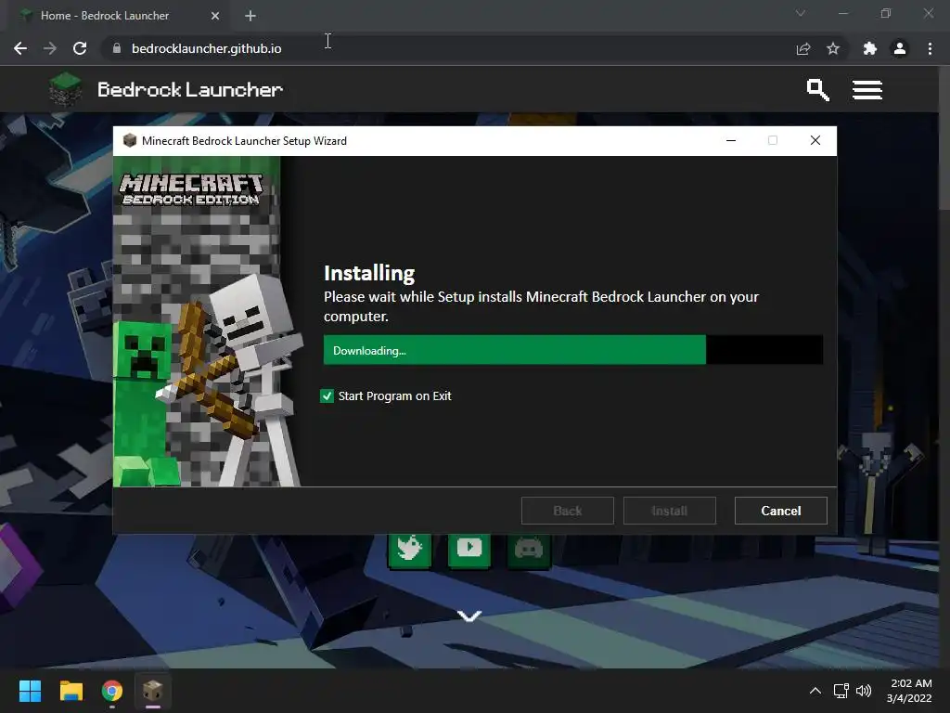
Task: Share this page icon in address bar
Action: coord(803,48)
